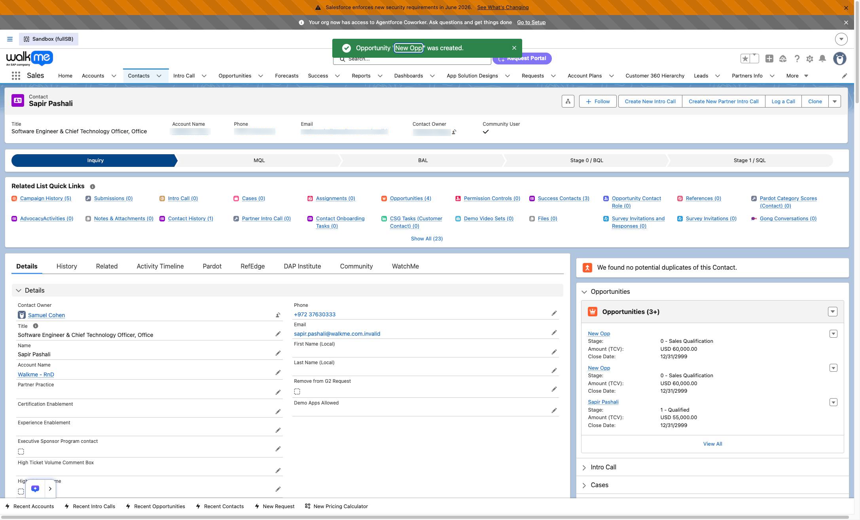The image size is (860, 520).
Task: View the contact hierarchy icon button
Action: [568, 101]
